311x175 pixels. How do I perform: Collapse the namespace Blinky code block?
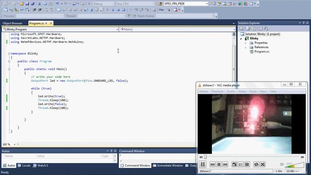point(9,53)
